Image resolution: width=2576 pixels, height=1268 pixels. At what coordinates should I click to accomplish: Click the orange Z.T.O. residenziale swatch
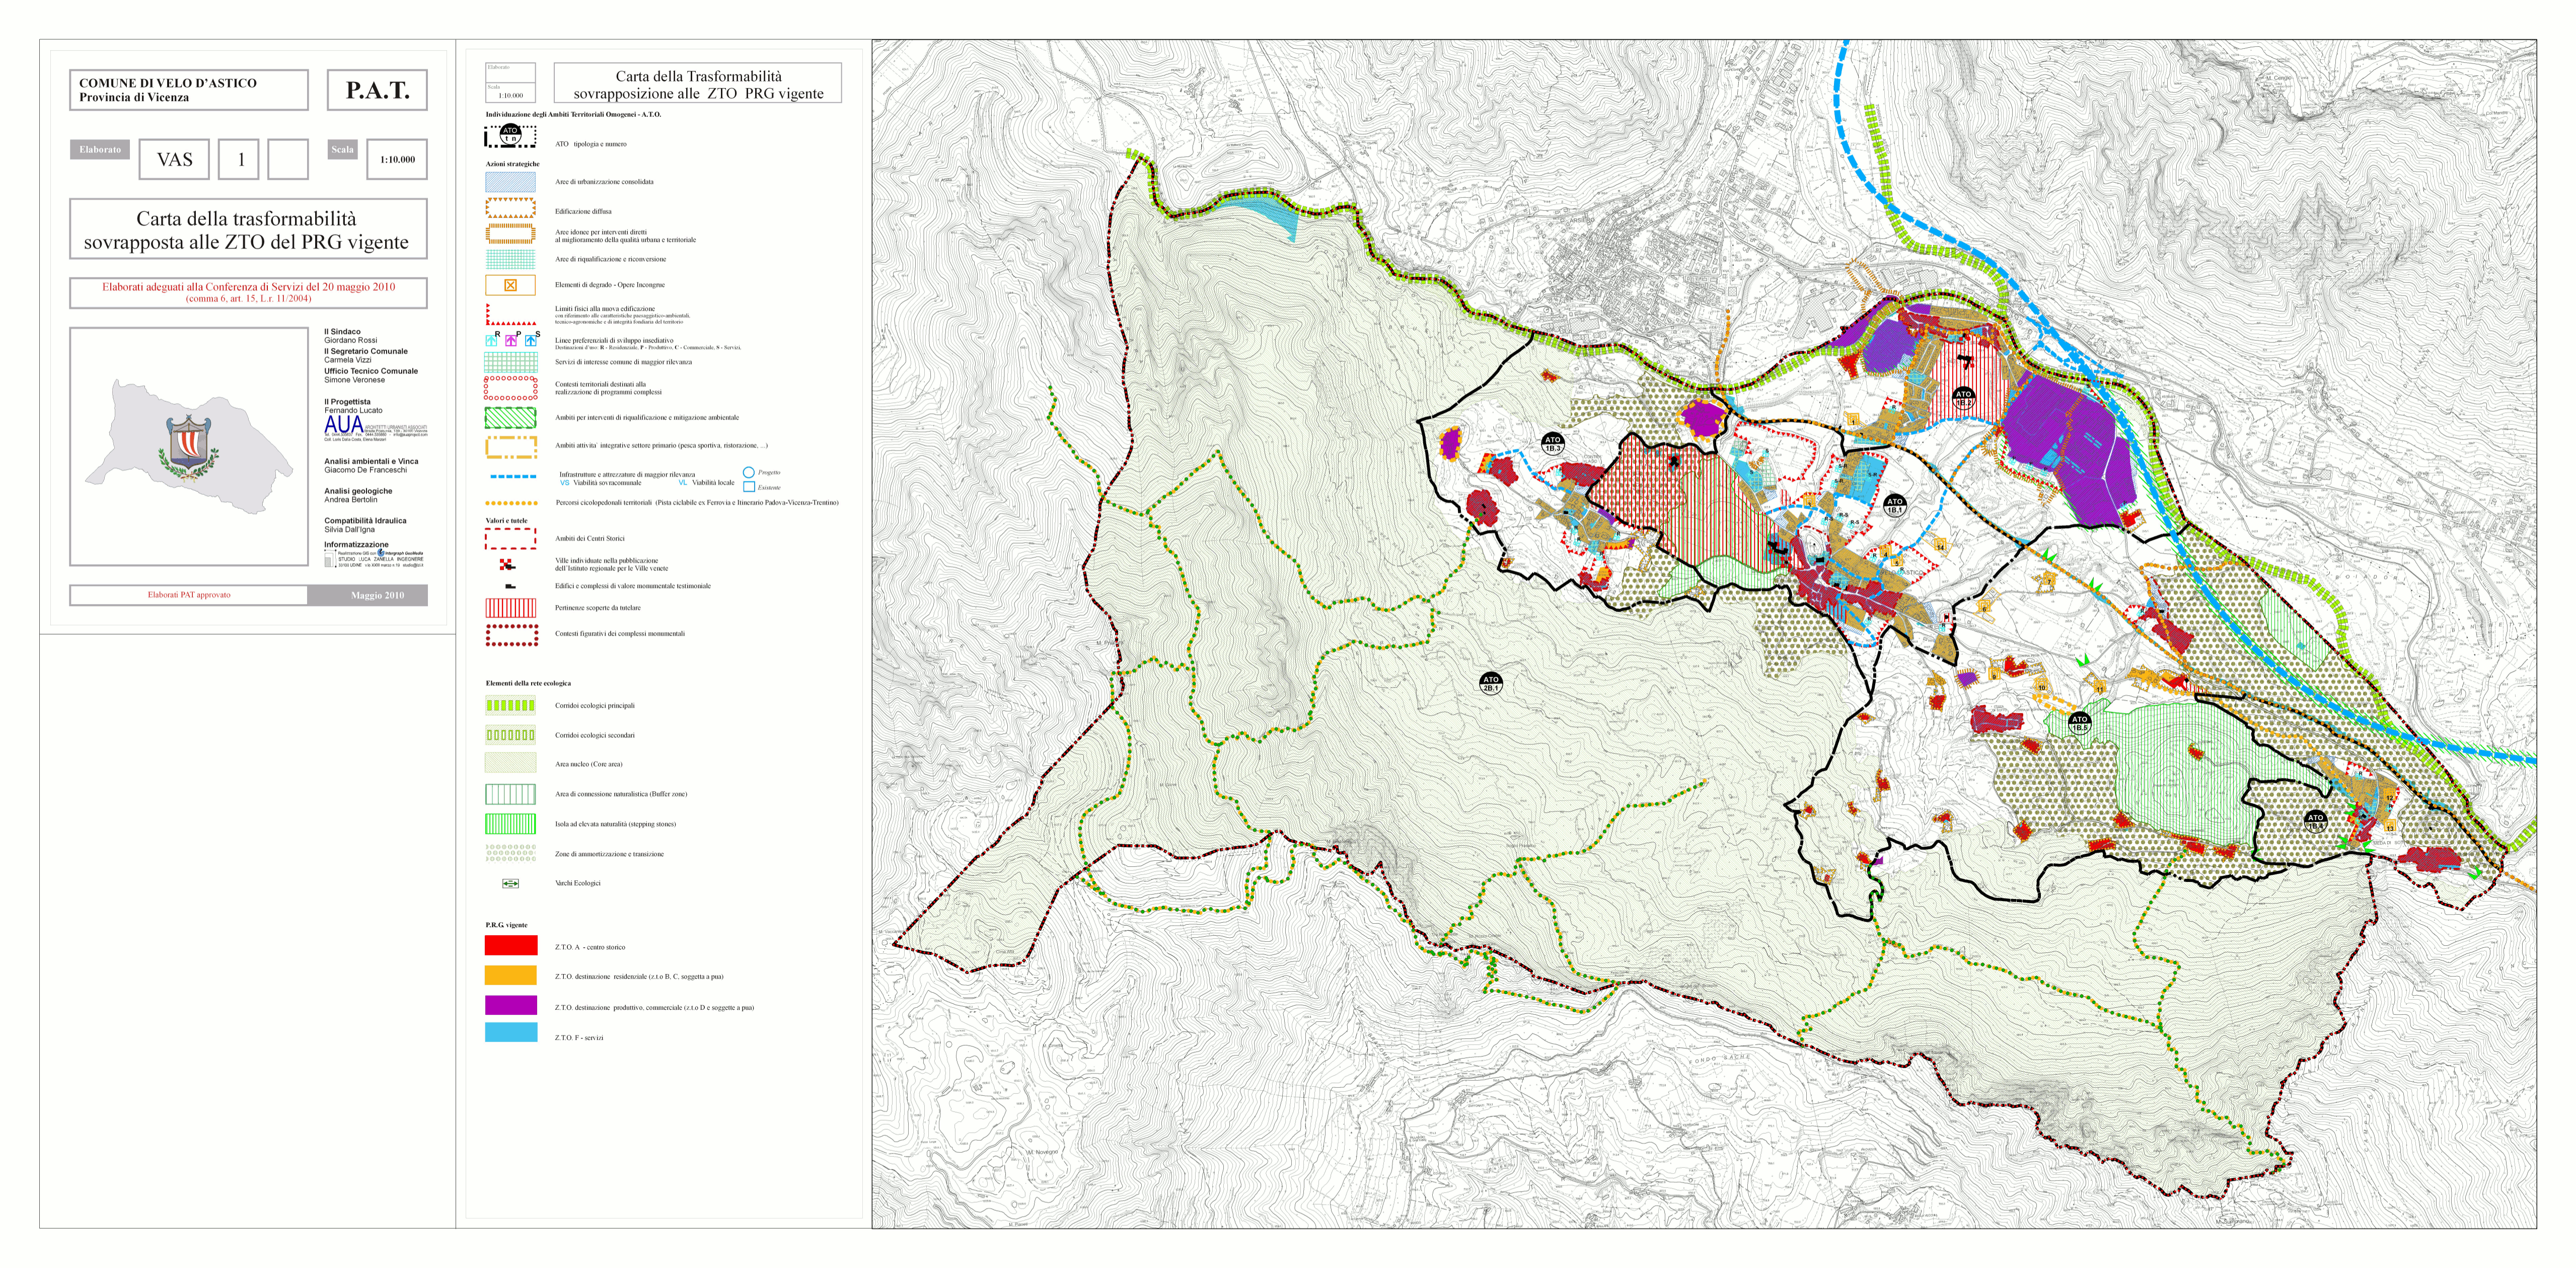(x=510, y=975)
